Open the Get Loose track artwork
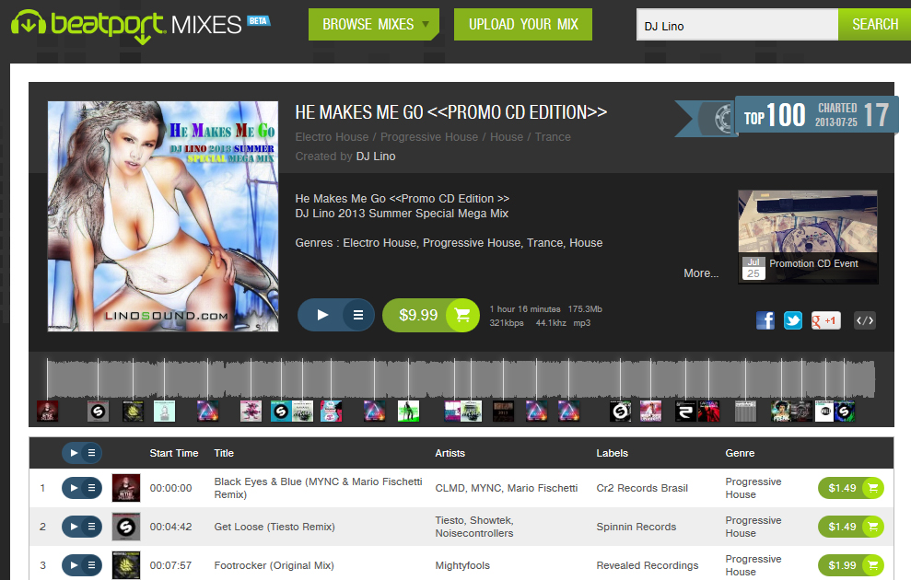The height and width of the screenshot is (580, 911). 126,527
